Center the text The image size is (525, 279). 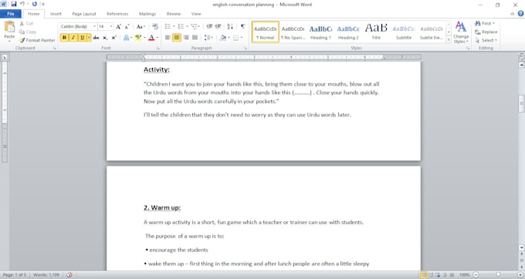[177, 38]
